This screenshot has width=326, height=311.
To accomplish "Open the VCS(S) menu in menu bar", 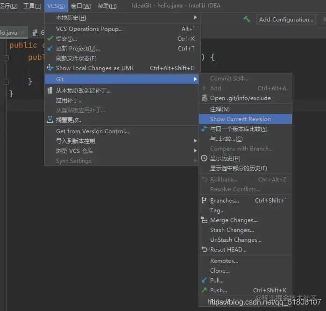I will 56,6.
